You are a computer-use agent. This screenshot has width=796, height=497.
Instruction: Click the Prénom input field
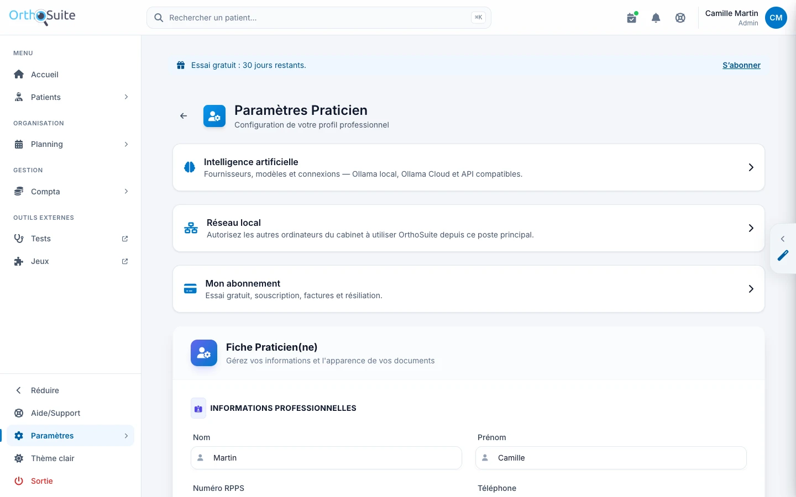point(611,458)
